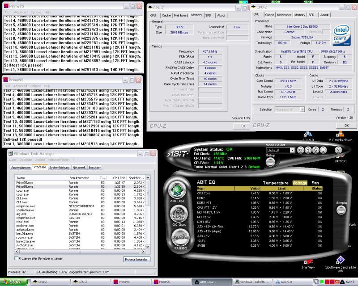This screenshot has height=286, width=358.
Task: Click the black ABIT uGuru tray icon
Action: (342, 282)
